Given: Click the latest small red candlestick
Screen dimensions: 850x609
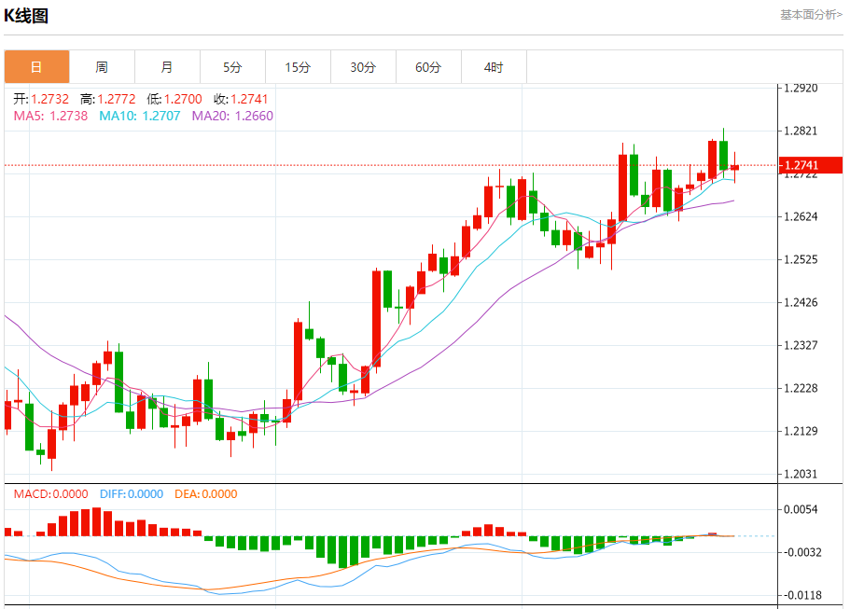Looking at the screenshot, I should coord(734,167).
